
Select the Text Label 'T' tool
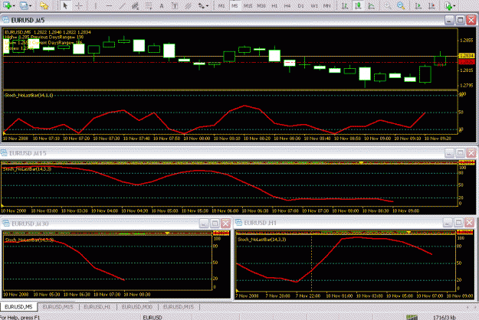pyautogui.click(x=175, y=5)
